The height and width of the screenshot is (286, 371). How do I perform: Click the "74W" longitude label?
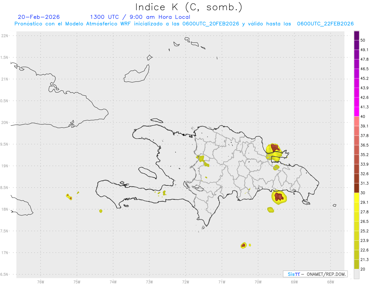[x=113, y=282]
